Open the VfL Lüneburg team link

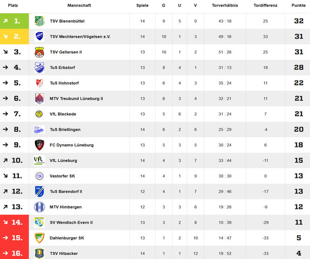point(63,160)
